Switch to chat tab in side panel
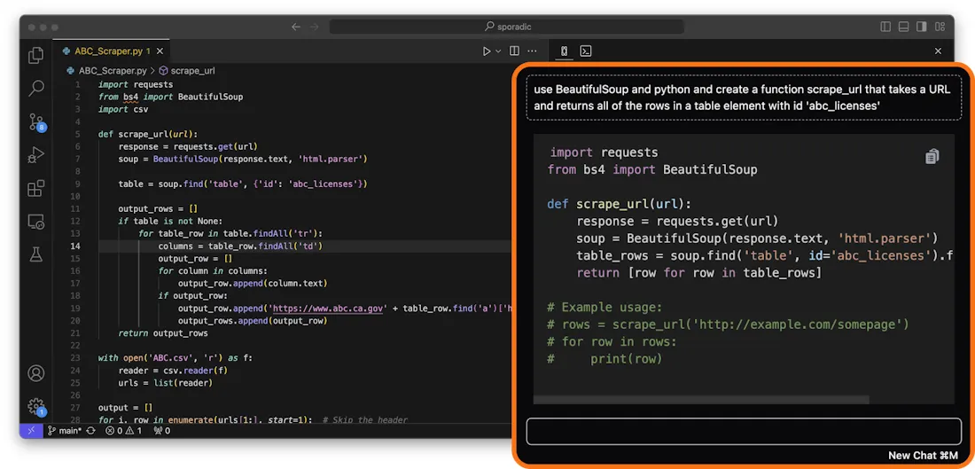This screenshot has height=469, width=975. click(564, 51)
